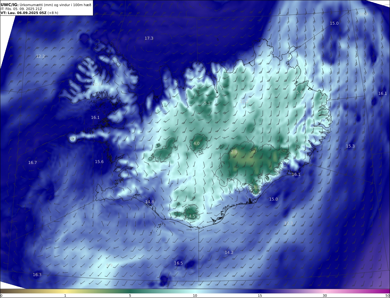390x298 pixels.
Task: Click the 5.9 value over northeast Iceland
Action: point(300,92)
